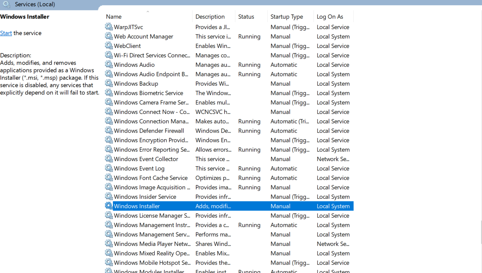This screenshot has width=482, height=273.
Task: Click 'Automatic' startup type of Windows Event Log
Action: pos(284,169)
